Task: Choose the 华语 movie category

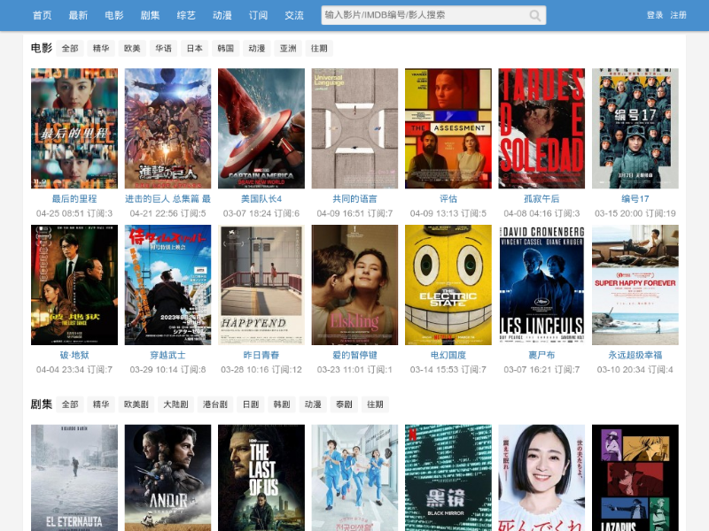Action: pos(163,49)
